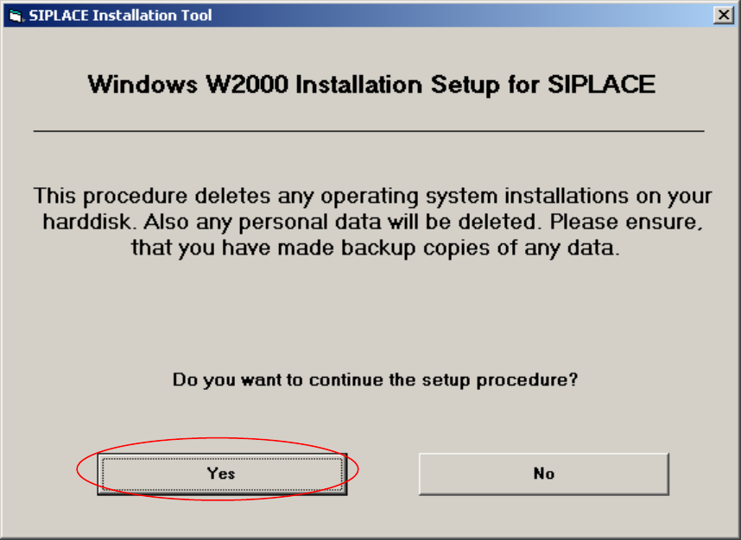The image size is (741, 540).
Task: Click the "SIPLACE Installation Tool" title bar text
Action: 121,16
